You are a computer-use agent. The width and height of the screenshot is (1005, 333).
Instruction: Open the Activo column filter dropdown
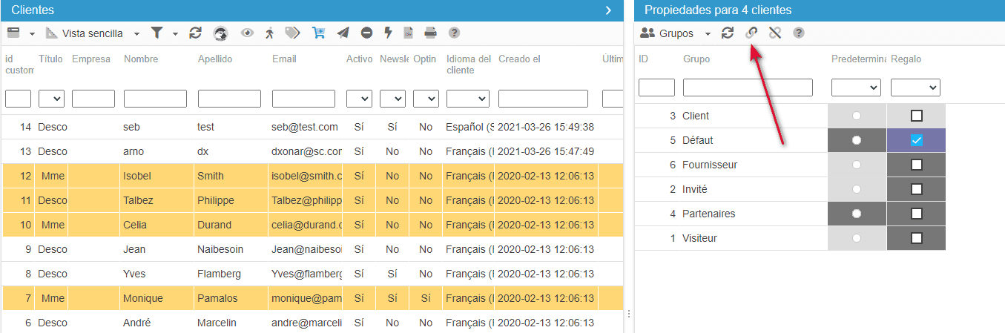click(359, 99)
